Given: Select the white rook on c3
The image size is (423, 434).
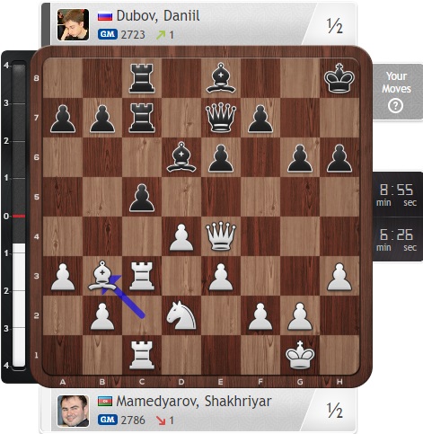Looking at the screenshot, I should (x=142, y=276).
